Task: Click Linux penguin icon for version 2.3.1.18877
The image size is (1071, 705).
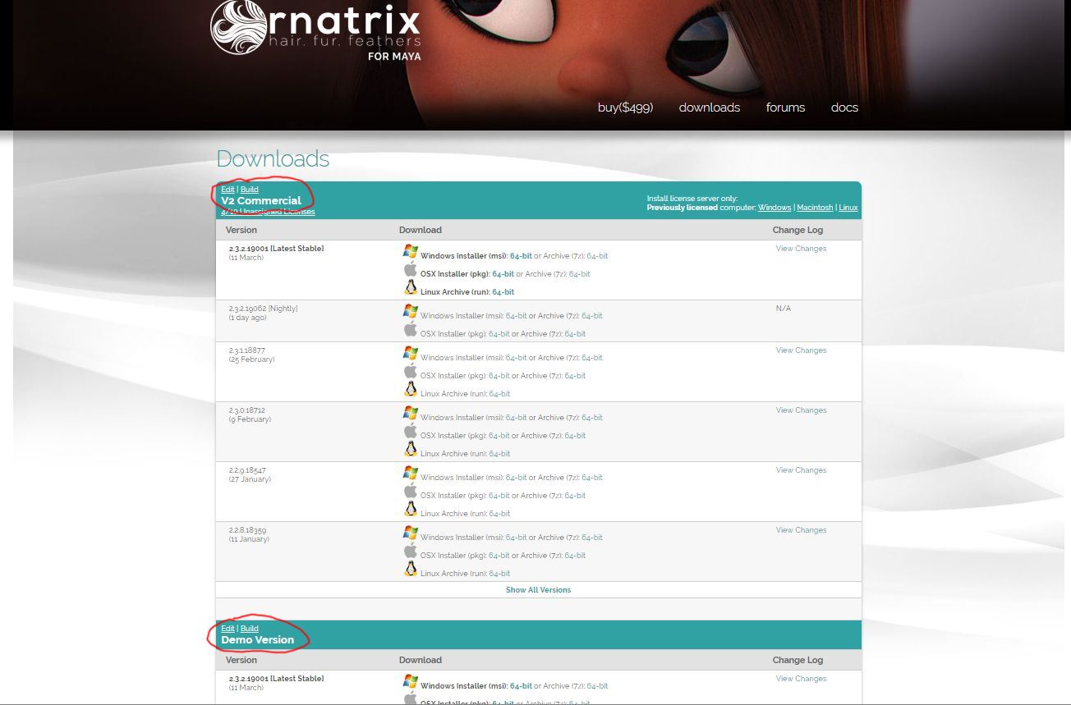Action: point(411,389)
